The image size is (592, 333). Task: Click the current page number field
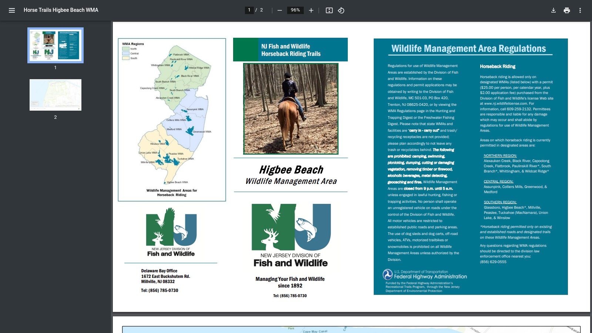[249, 10]
